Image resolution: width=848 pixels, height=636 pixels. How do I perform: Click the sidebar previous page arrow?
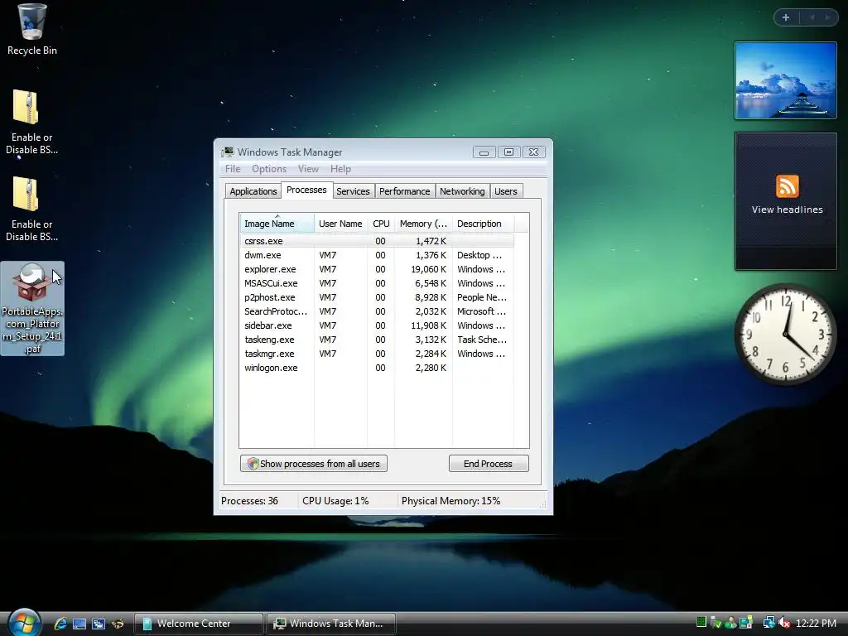pos(812,17)
